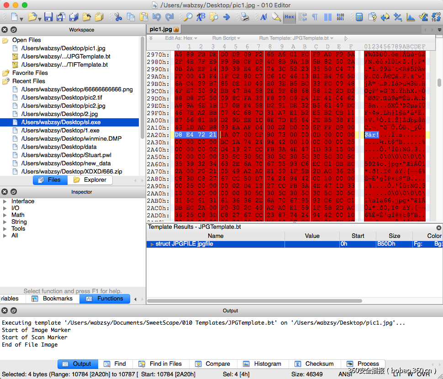Toggle the binary 0100 display mode icon
Screen dimensions: 443x379
click(x=340, y=17)
